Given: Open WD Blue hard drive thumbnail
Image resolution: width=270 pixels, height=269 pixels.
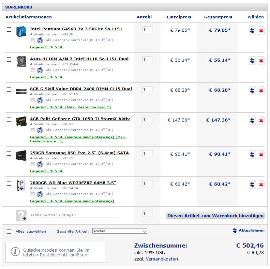Looking at the screenshot, I should (21, 186).
